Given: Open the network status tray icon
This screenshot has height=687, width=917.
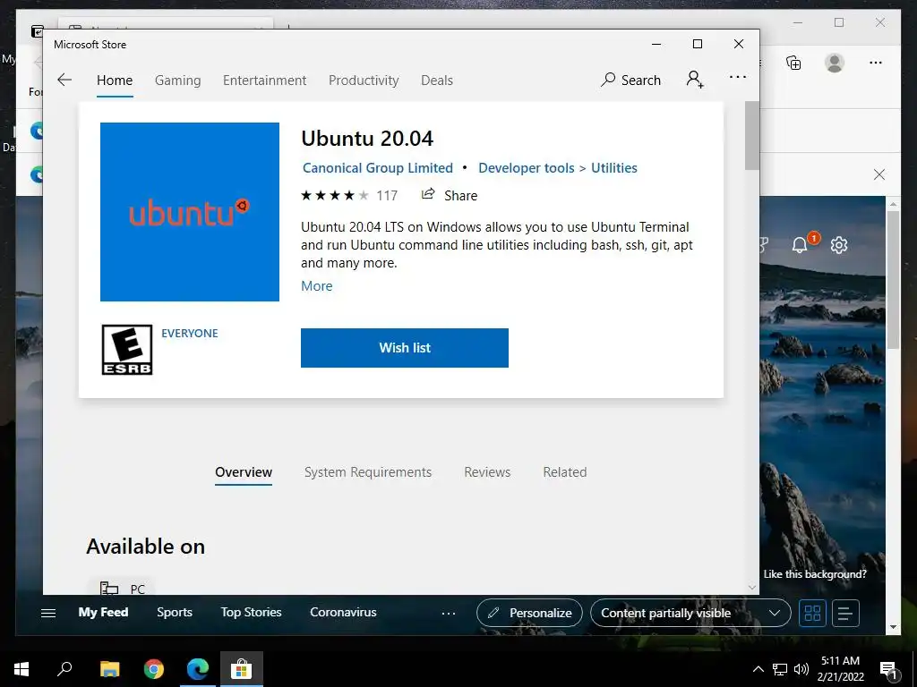Looking at the screenshot, I should tap(780, 669).
